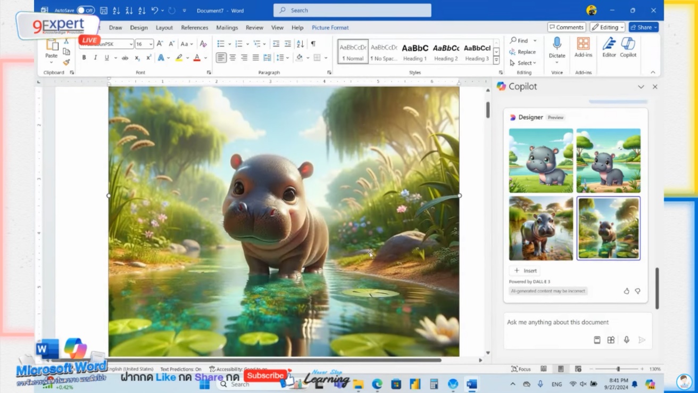Toggle bold formatting in the Font group

tap(84, 57)
